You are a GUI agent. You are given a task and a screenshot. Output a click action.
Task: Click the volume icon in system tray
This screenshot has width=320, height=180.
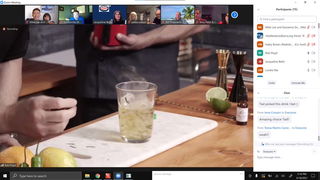(283, 176)
